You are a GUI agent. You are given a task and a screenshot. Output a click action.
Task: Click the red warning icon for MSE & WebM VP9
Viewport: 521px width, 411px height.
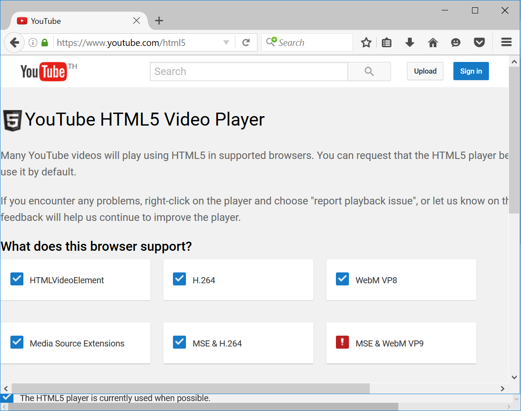[342, 342]
